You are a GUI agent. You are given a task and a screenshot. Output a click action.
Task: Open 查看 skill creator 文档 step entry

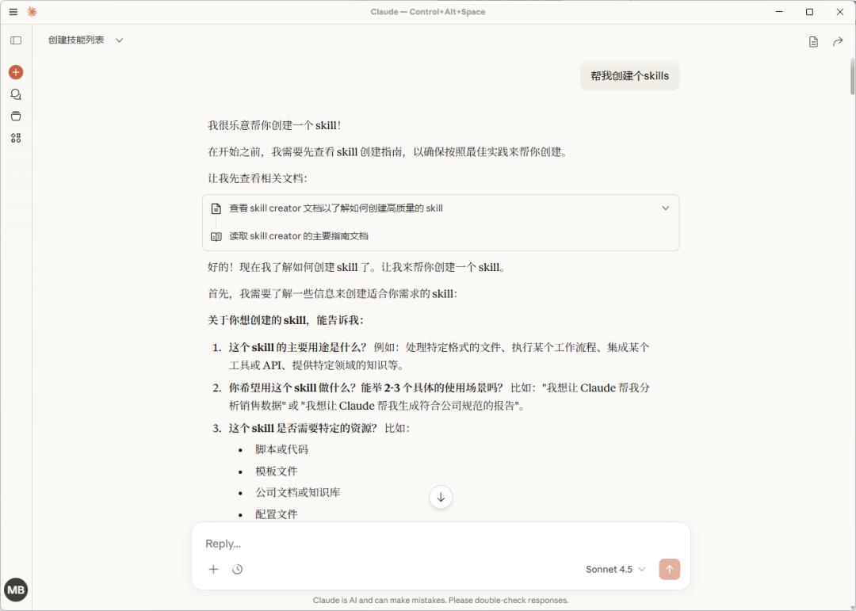(336, 208)
